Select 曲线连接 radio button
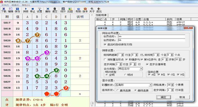The image size is (198, 107). pos(136,90)
